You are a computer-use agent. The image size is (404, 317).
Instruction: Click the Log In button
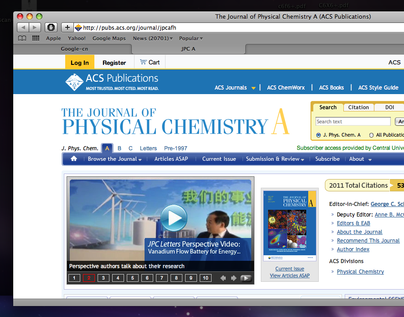pos(80,62)
